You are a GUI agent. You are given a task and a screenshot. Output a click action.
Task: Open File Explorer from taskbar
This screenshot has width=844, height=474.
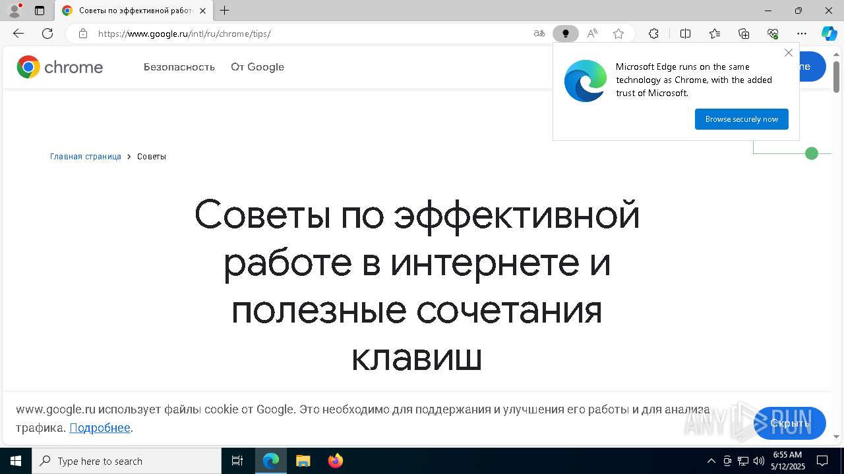[x=303, y=461]
